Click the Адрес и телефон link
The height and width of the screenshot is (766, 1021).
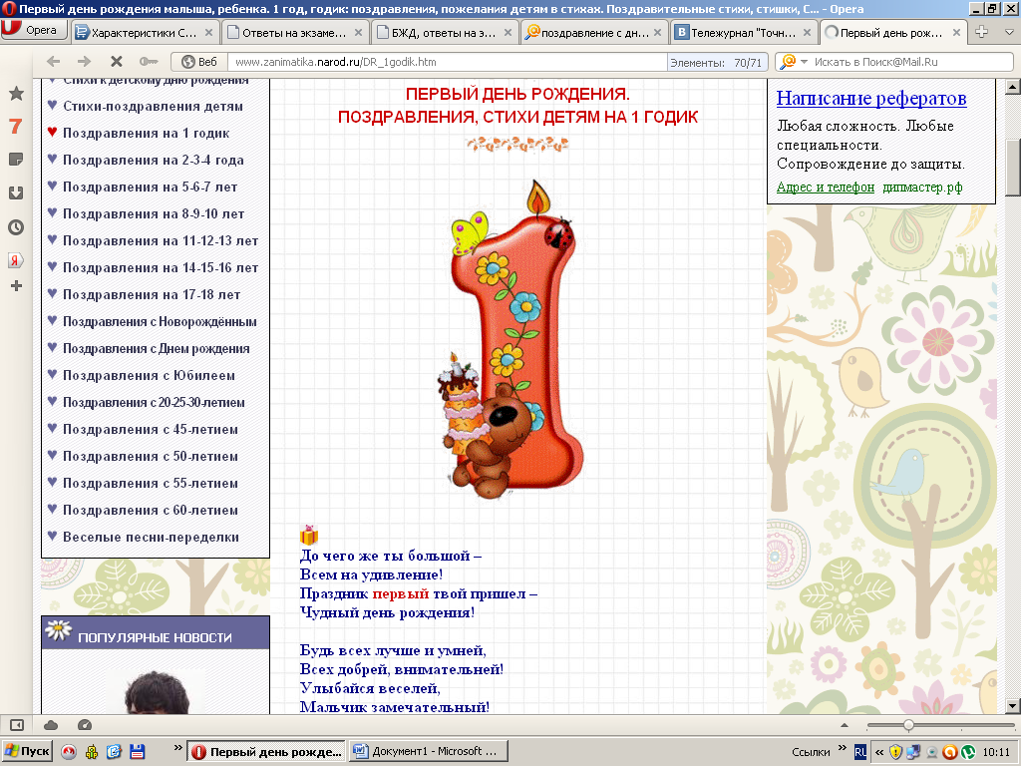pyautogui.click(x=825, y=188)
